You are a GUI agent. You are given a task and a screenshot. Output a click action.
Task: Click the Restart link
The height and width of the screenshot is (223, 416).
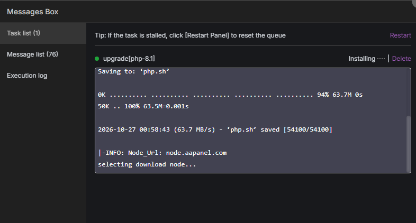(400, 35)
